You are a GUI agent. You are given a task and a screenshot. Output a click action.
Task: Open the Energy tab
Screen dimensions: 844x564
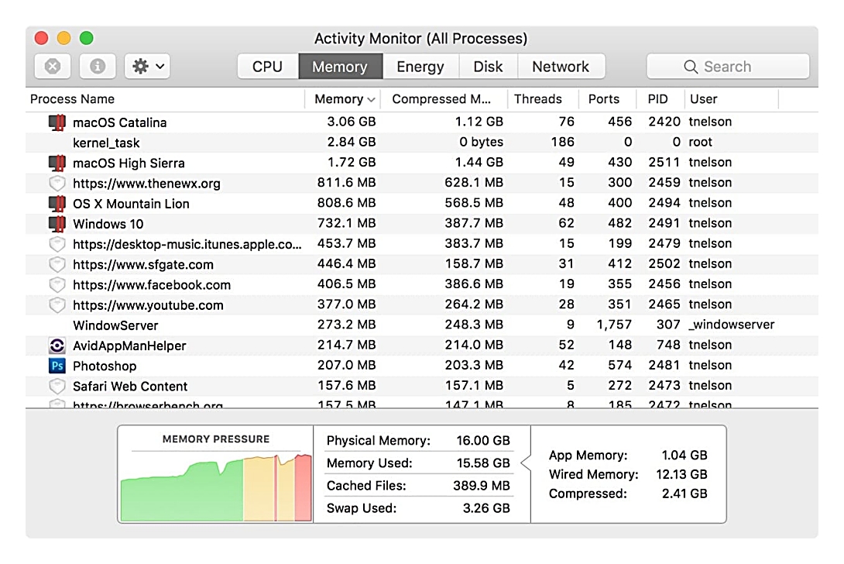tap(420, 67)
